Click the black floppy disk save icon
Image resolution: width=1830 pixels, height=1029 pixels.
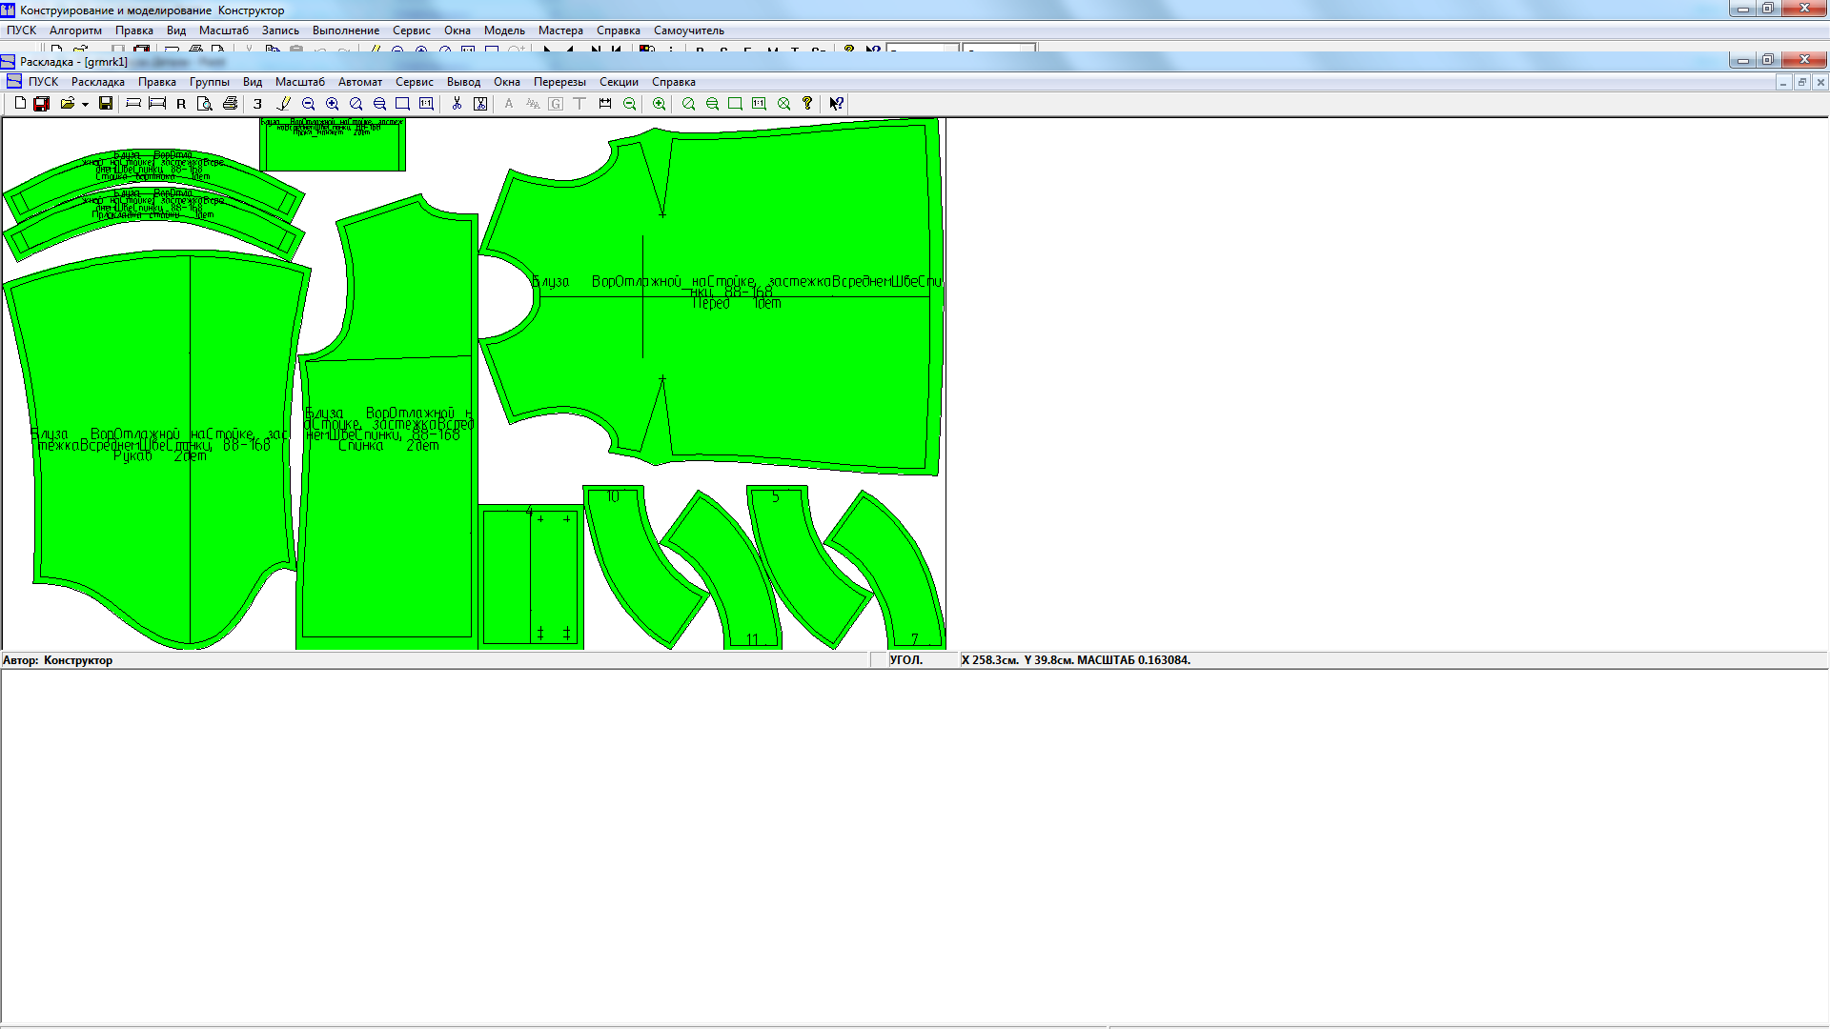tap(106, 104)
